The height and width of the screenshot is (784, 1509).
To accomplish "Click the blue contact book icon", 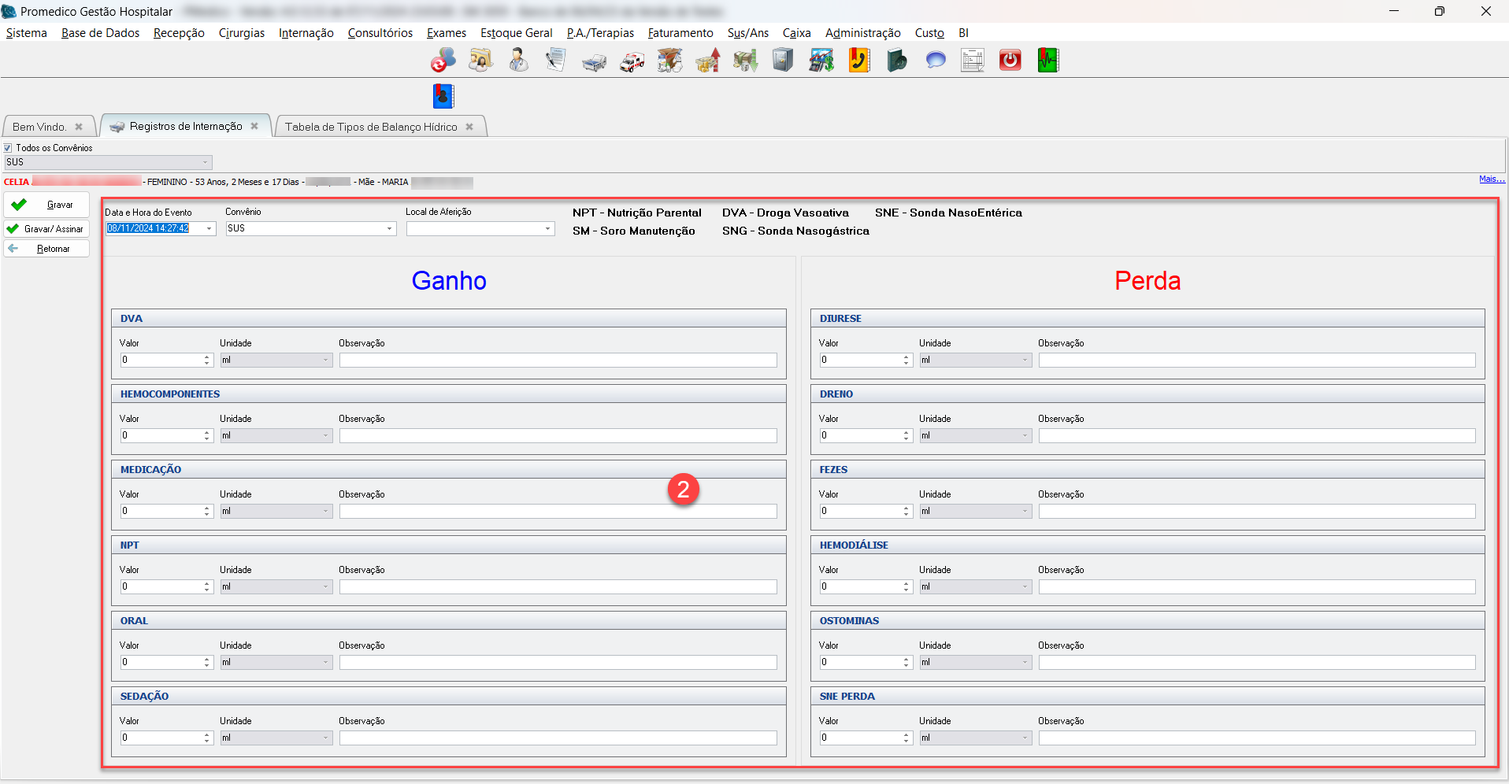I will (443, 96).
